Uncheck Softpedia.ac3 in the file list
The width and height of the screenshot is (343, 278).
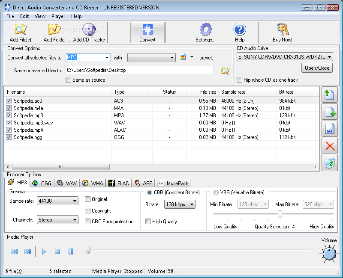(9, 101)
